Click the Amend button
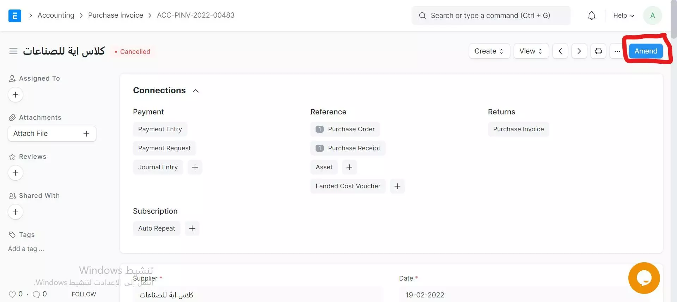The height and width of the screenshot is (302, 677). tap(646, 51)
